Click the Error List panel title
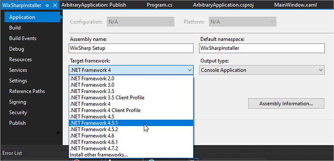 pos(12,153)
